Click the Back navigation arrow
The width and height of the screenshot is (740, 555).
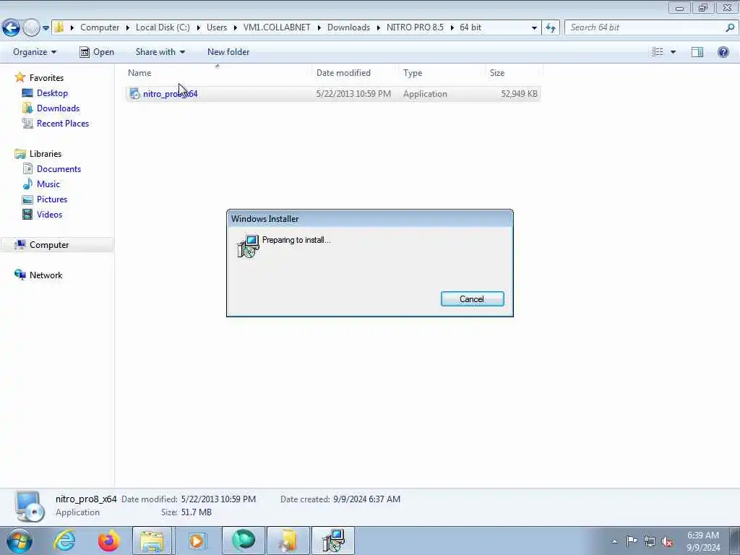11,27
